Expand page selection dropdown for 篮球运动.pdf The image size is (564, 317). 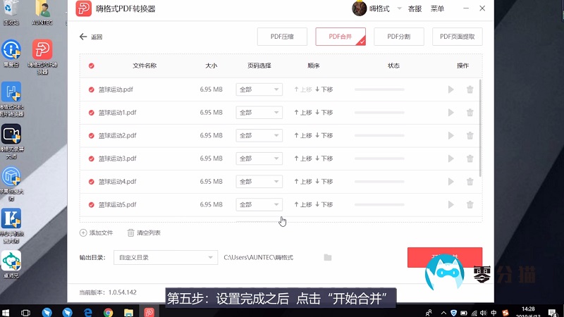[259, 89]
